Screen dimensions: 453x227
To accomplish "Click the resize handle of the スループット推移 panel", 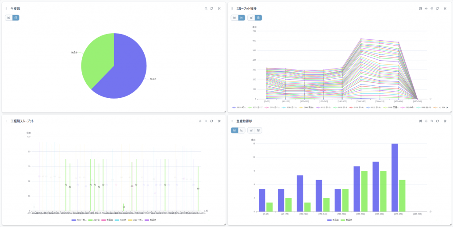I will coord(450,112).
